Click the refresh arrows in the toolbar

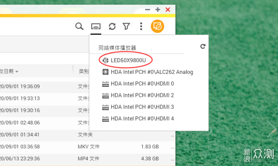tap(112, 26)
